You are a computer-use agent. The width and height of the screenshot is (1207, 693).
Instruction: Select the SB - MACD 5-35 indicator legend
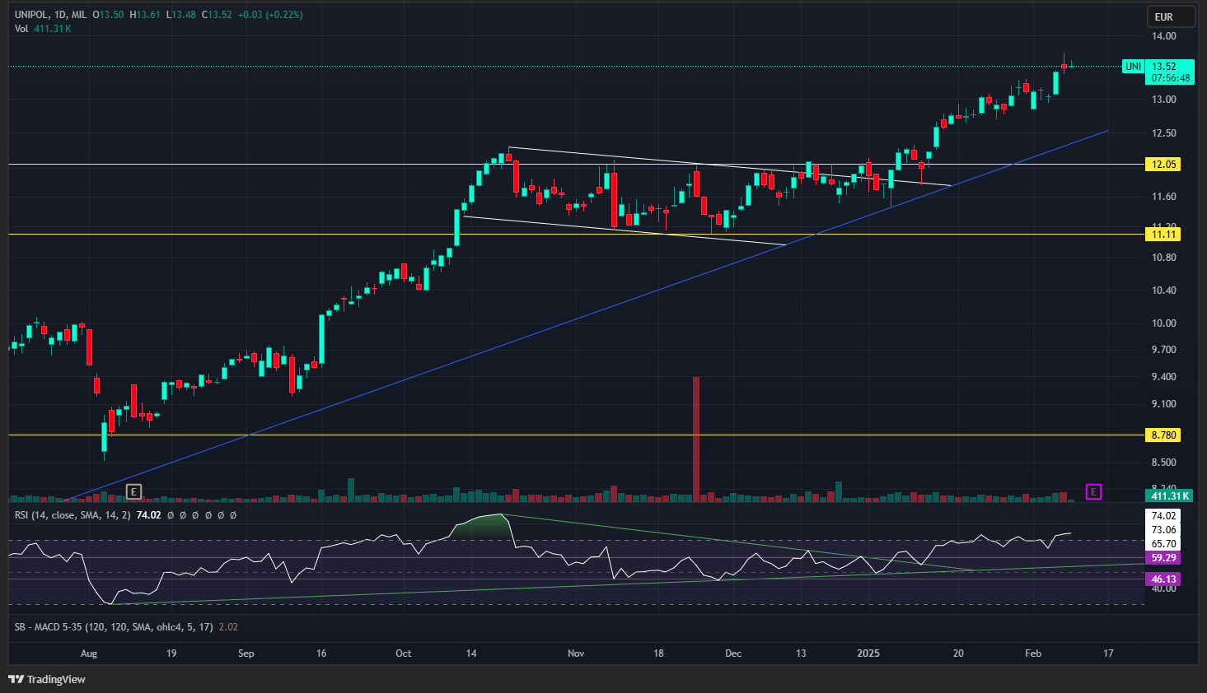point(114,627)
